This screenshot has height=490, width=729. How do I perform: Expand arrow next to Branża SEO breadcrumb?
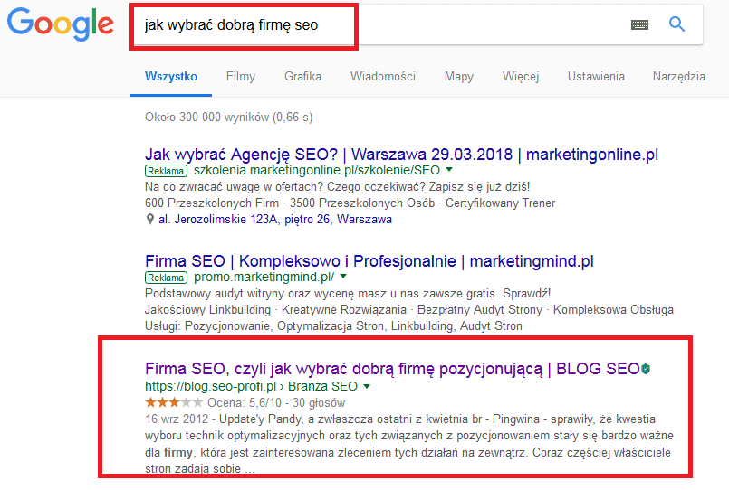[367, 387]
